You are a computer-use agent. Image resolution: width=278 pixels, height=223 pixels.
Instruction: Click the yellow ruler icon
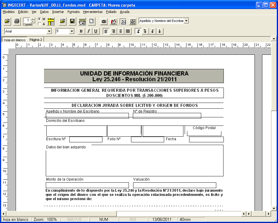point(51,21)
